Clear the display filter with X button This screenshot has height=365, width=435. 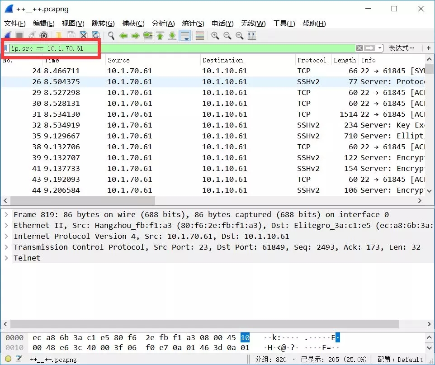coord(359,48)
